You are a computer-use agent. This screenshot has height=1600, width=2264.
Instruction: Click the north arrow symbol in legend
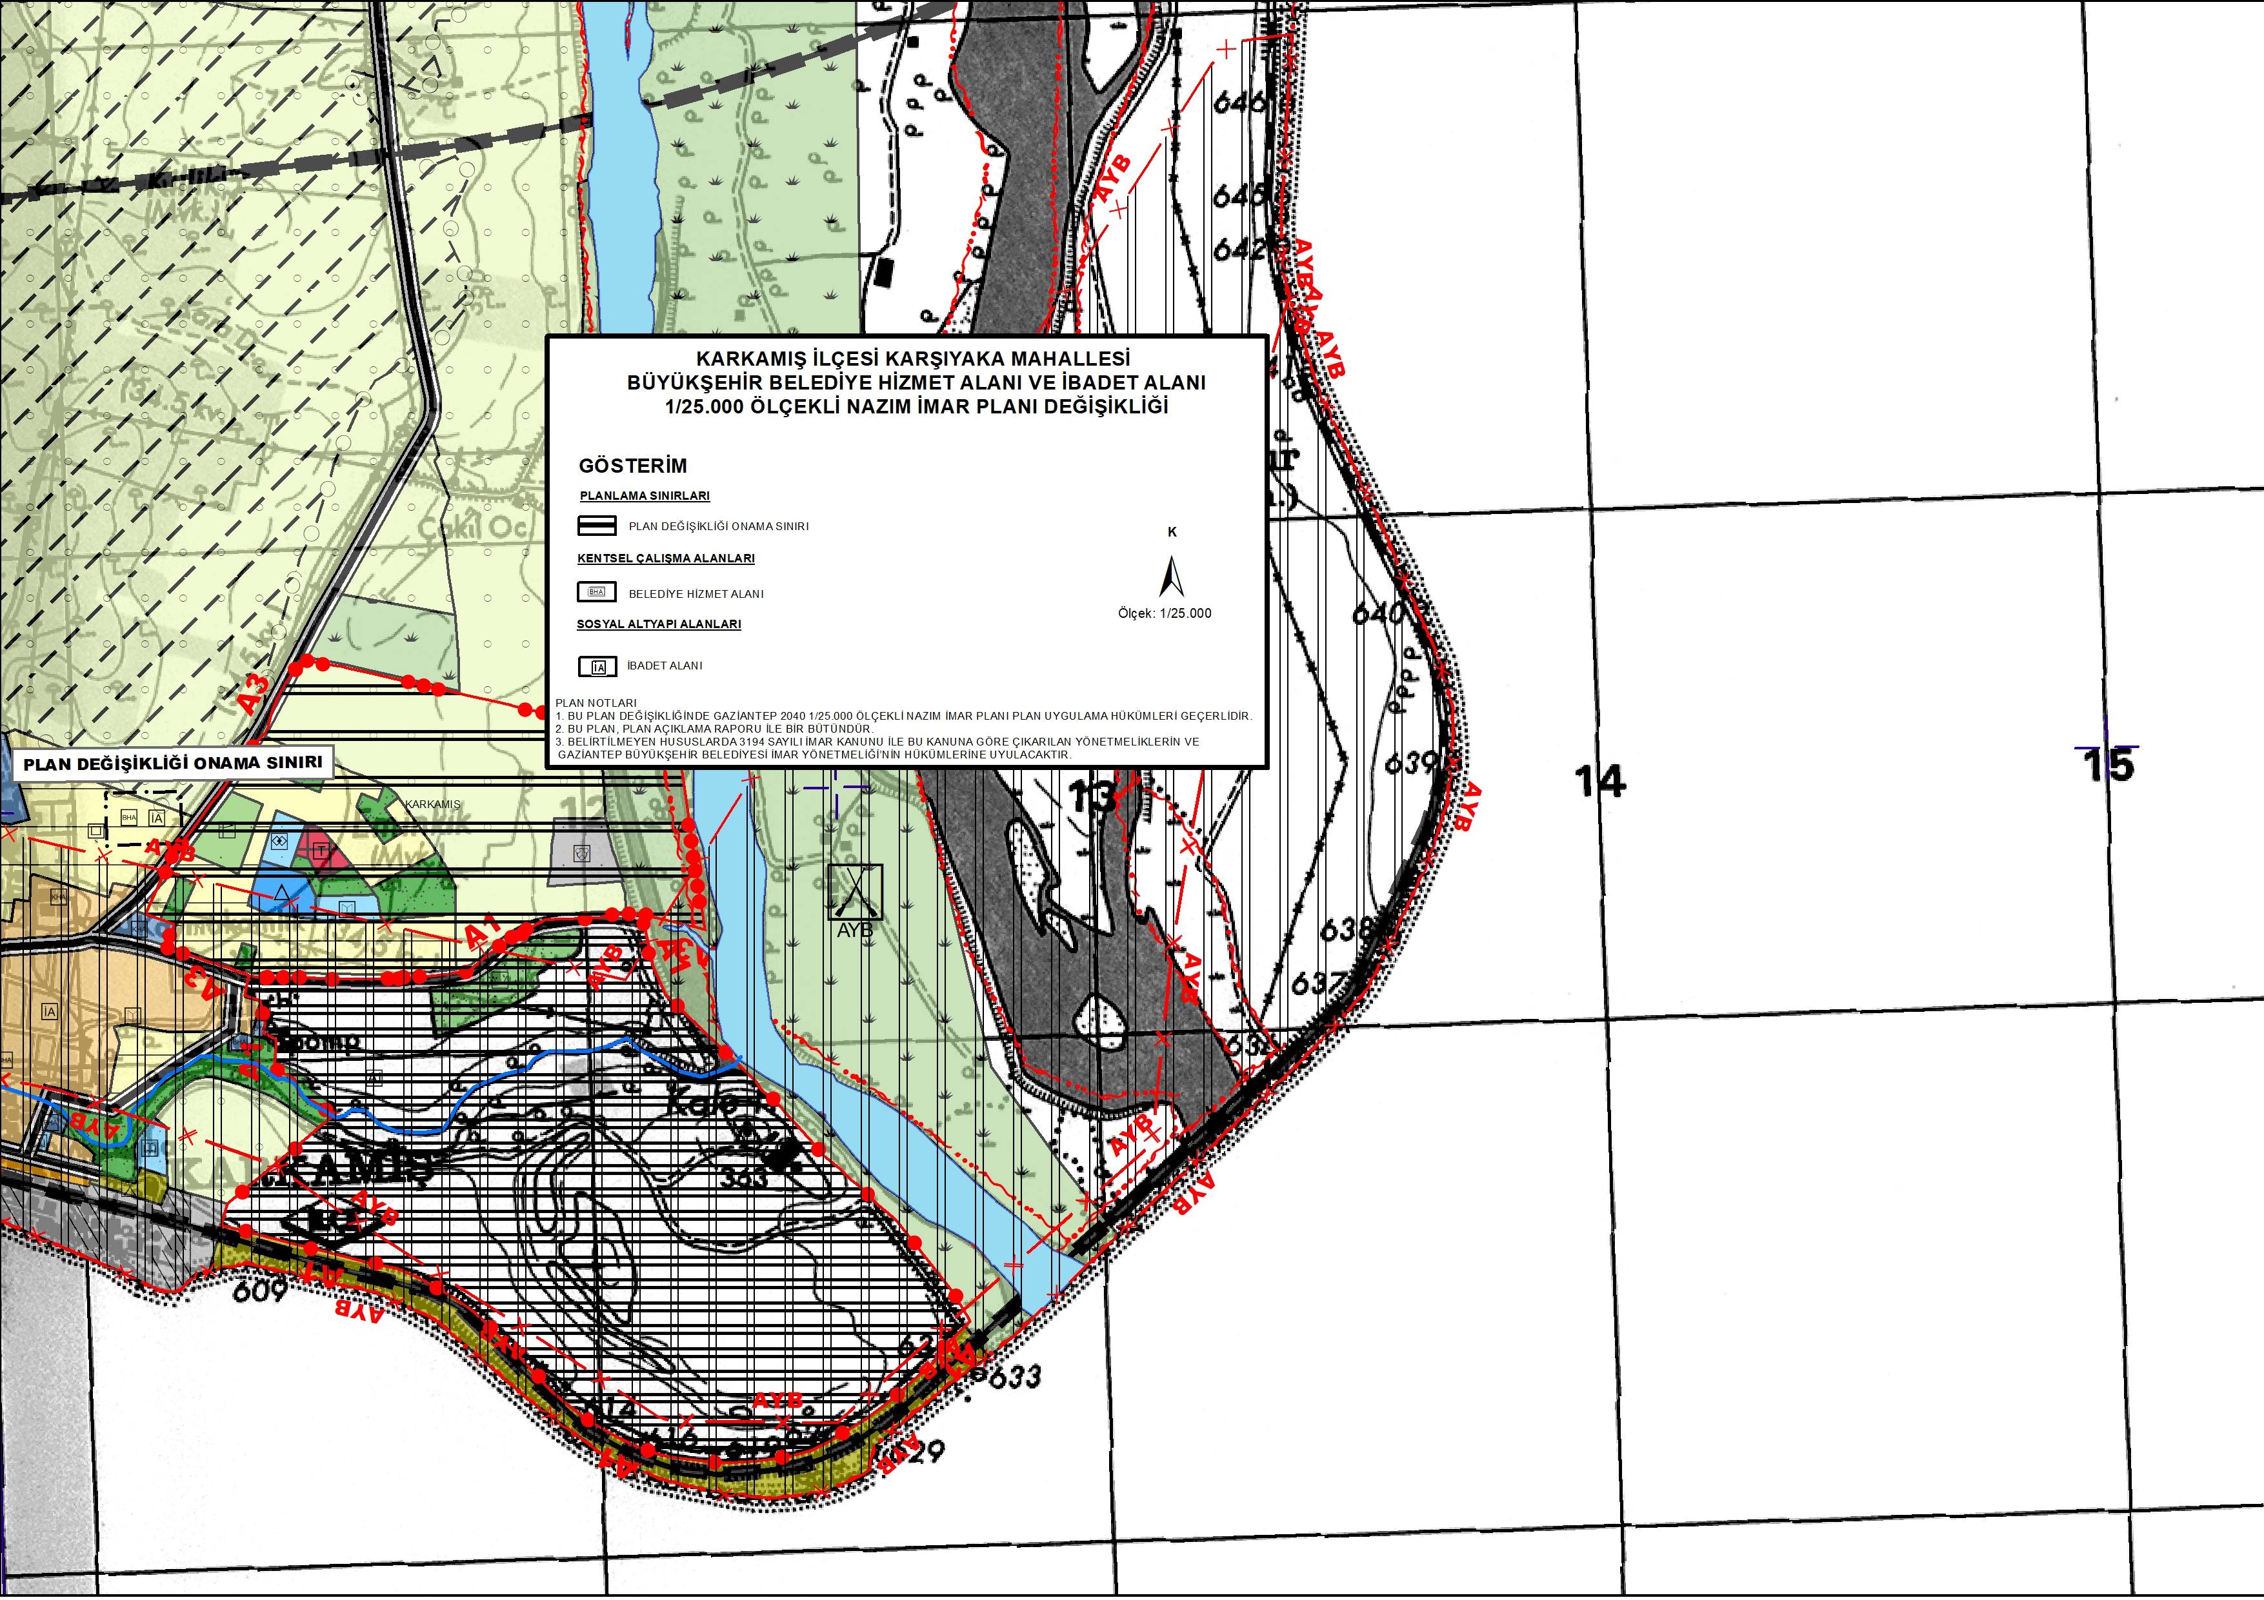pyautogui.click(x=1170, y=577)
